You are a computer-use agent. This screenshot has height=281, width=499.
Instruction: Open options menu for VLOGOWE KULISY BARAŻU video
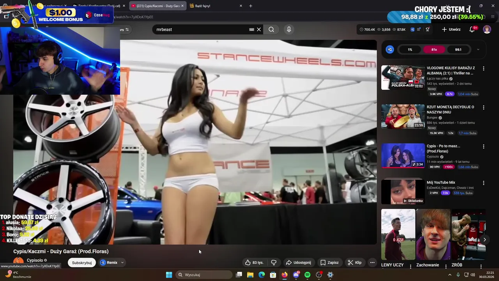483,68
